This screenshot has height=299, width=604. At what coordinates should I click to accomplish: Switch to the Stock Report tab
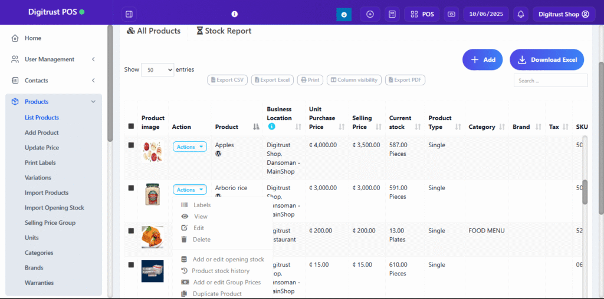(x=224, y=31)
